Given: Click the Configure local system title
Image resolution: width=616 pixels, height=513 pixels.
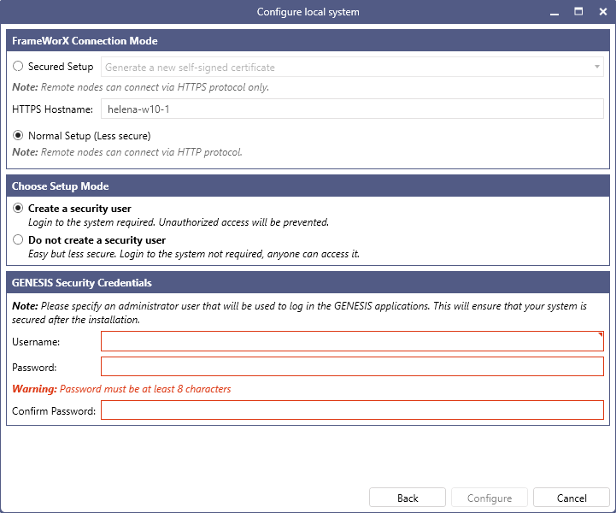Looking at the screenshot, I should tap(308, 12).
